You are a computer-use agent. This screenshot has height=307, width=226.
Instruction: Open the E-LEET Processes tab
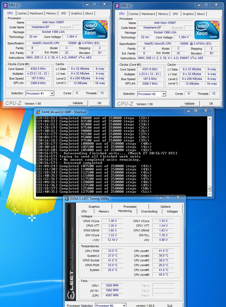130,207
